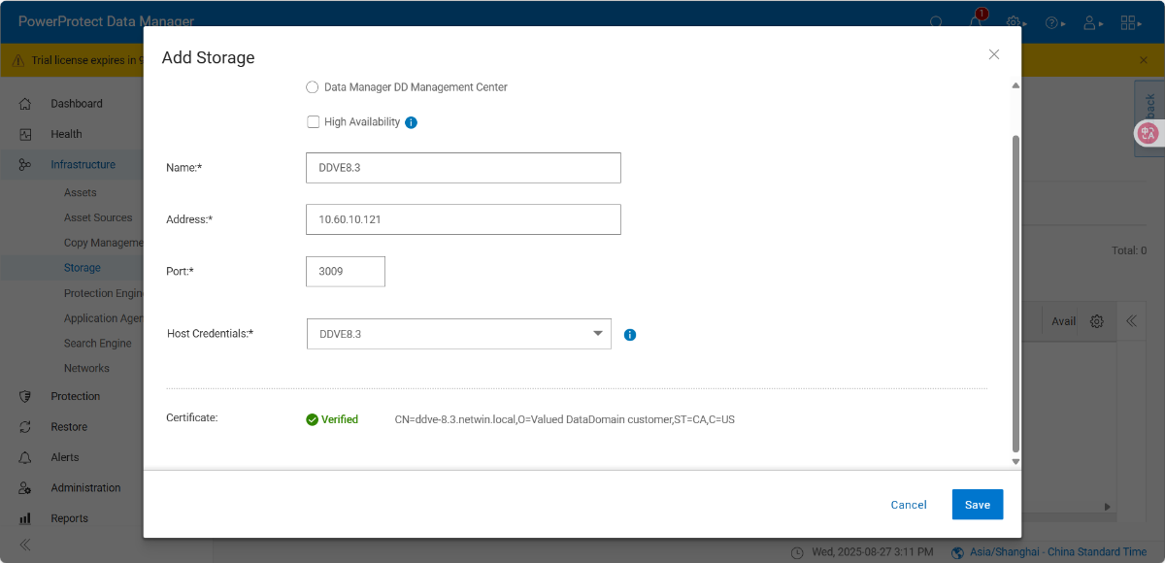Save the storage configuration

pos(978,505)
